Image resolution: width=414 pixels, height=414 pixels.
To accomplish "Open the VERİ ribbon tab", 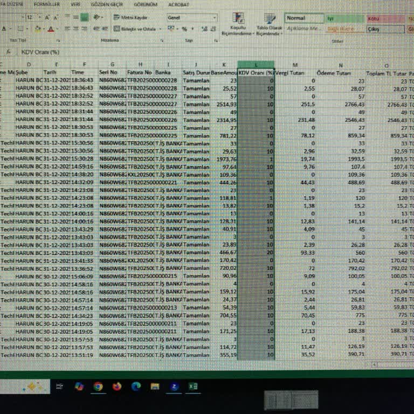I will [75, 4].
